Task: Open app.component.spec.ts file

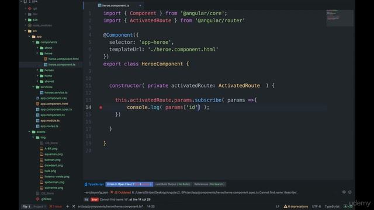Action: tap(56, 109)
